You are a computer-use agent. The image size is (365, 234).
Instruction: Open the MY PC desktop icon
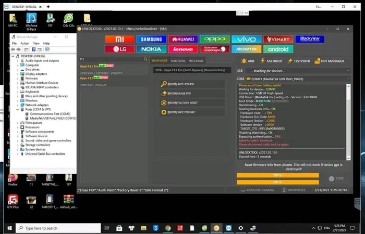pyautogui.click(x=13, y=20)
